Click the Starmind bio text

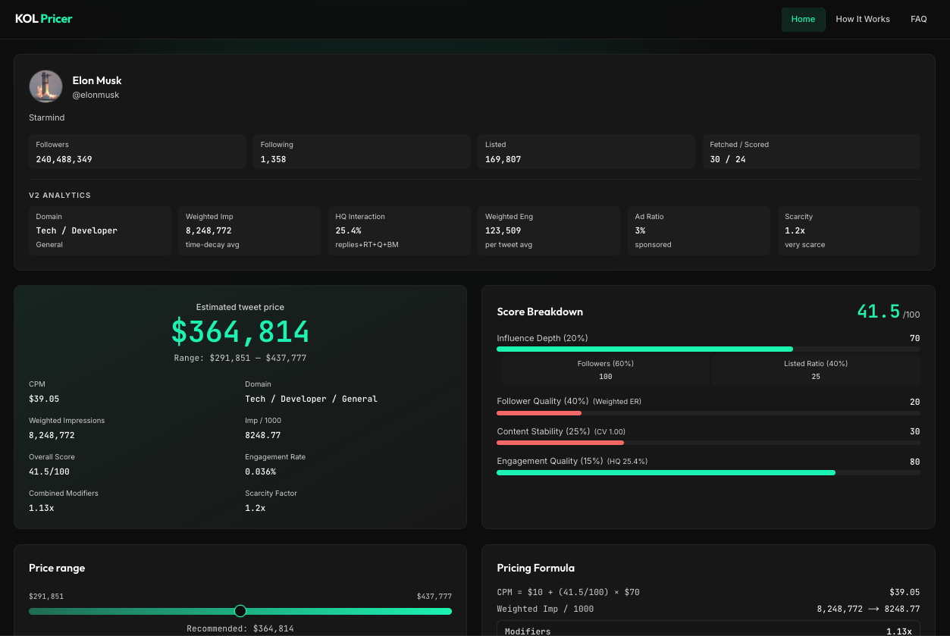(x=47, y=117)
